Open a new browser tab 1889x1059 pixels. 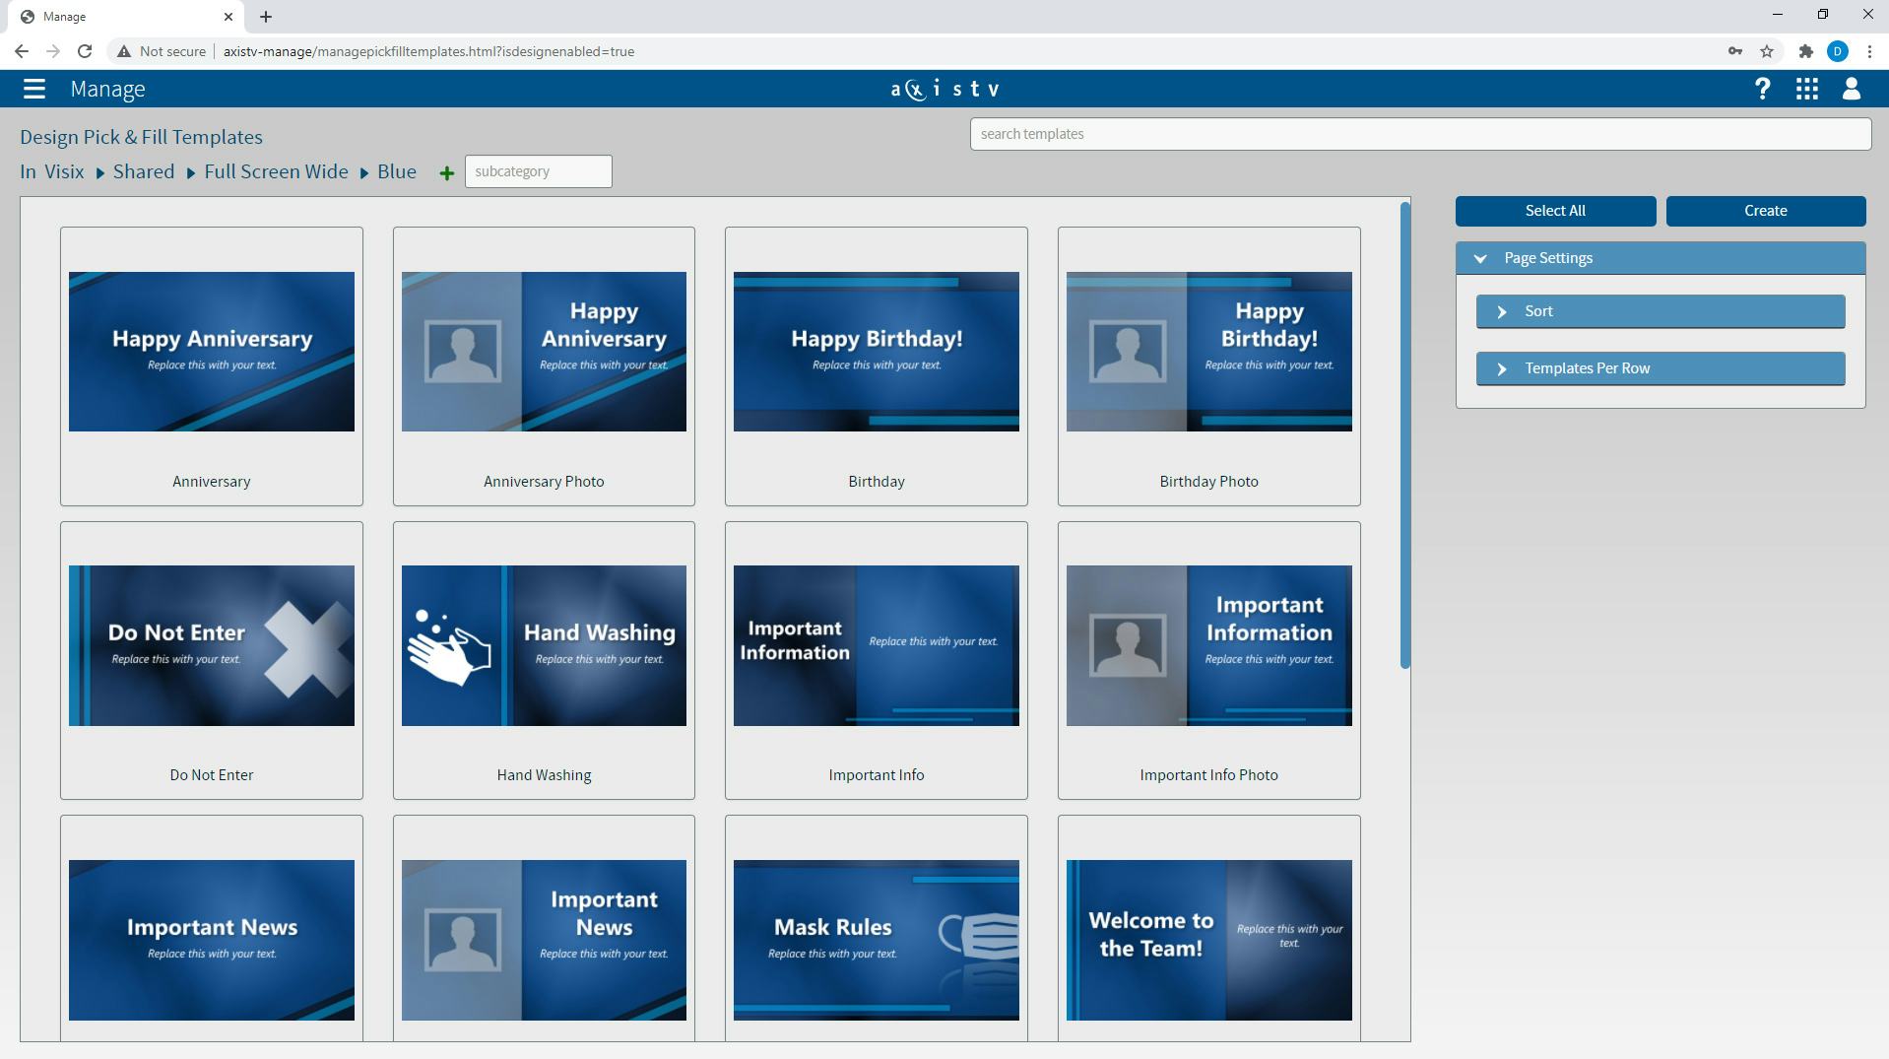[x=264, y=16]
